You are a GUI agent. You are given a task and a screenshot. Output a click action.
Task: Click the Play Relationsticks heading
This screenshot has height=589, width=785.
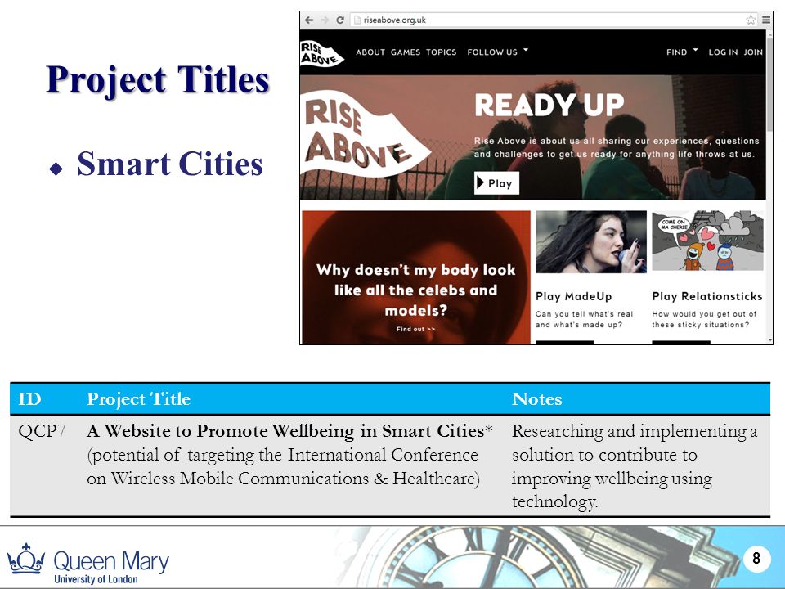tap(706, 296)
